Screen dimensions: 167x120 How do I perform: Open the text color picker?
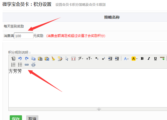point(126,59)
